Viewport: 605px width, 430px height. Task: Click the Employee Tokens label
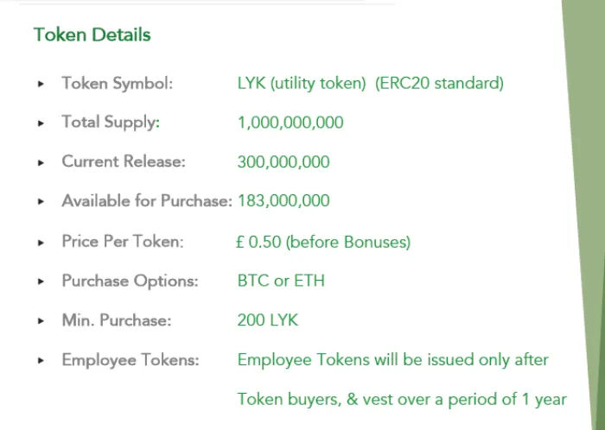click(x=131, y=360)
